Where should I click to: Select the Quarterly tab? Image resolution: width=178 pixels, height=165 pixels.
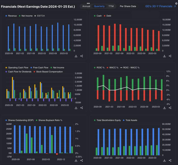tap(99, 6)
